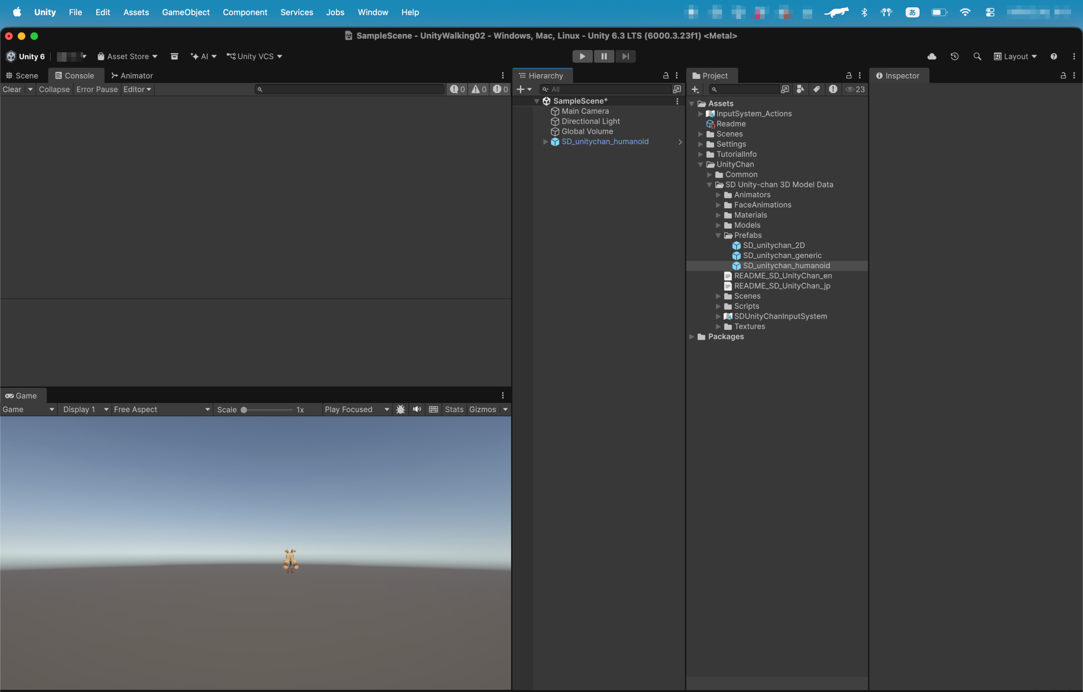
Task: Click the Game view grid shortcuts icon
Action: coord(434,409)
